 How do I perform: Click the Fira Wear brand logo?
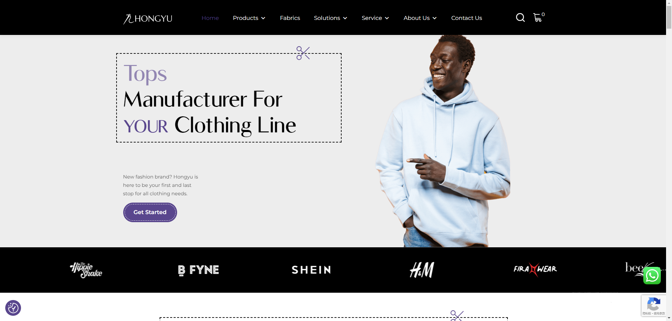[x=535, y=269]
